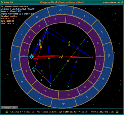Click the trine triangle on the red opposition line
The image size is (124, 115).
coord(49,58)
